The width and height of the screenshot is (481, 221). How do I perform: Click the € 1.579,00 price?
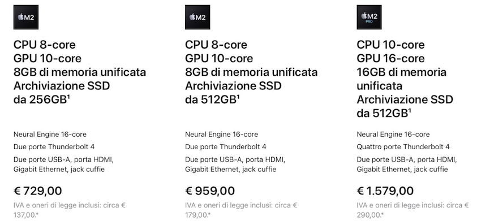click(x=385, y=190)
